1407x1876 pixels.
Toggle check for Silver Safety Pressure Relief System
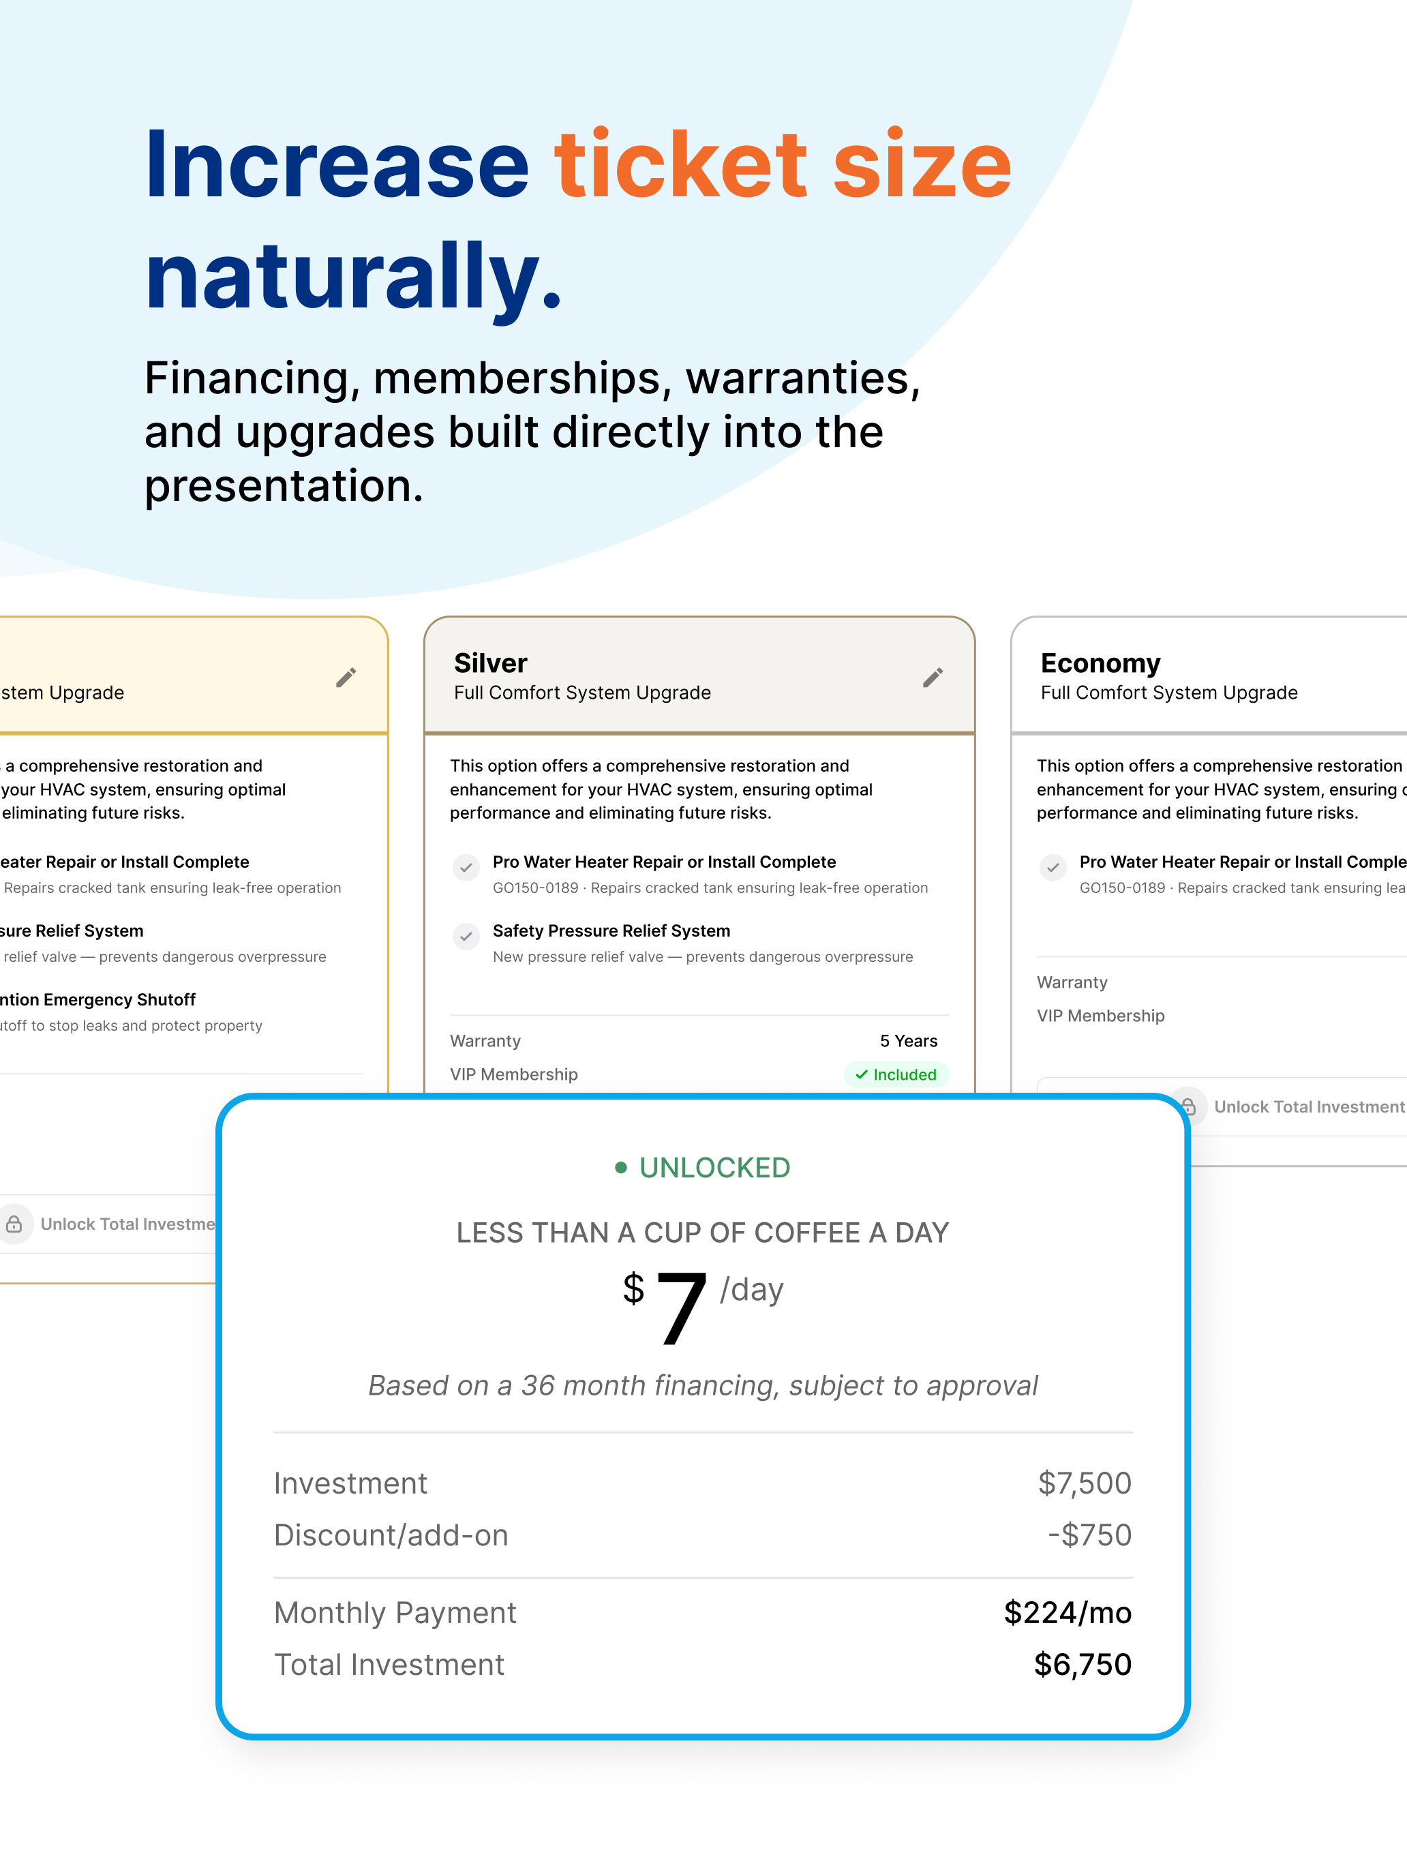tap(466, 937)
